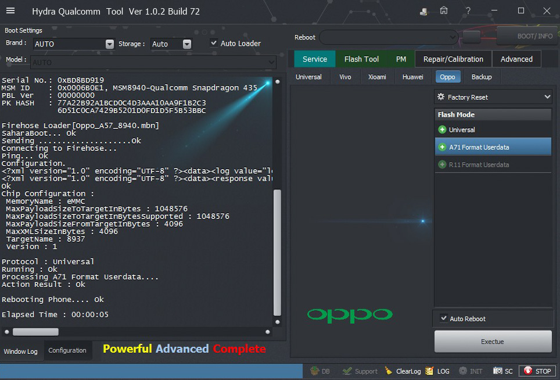Select the Universal brand sub-tab

[x=308, y=77]
